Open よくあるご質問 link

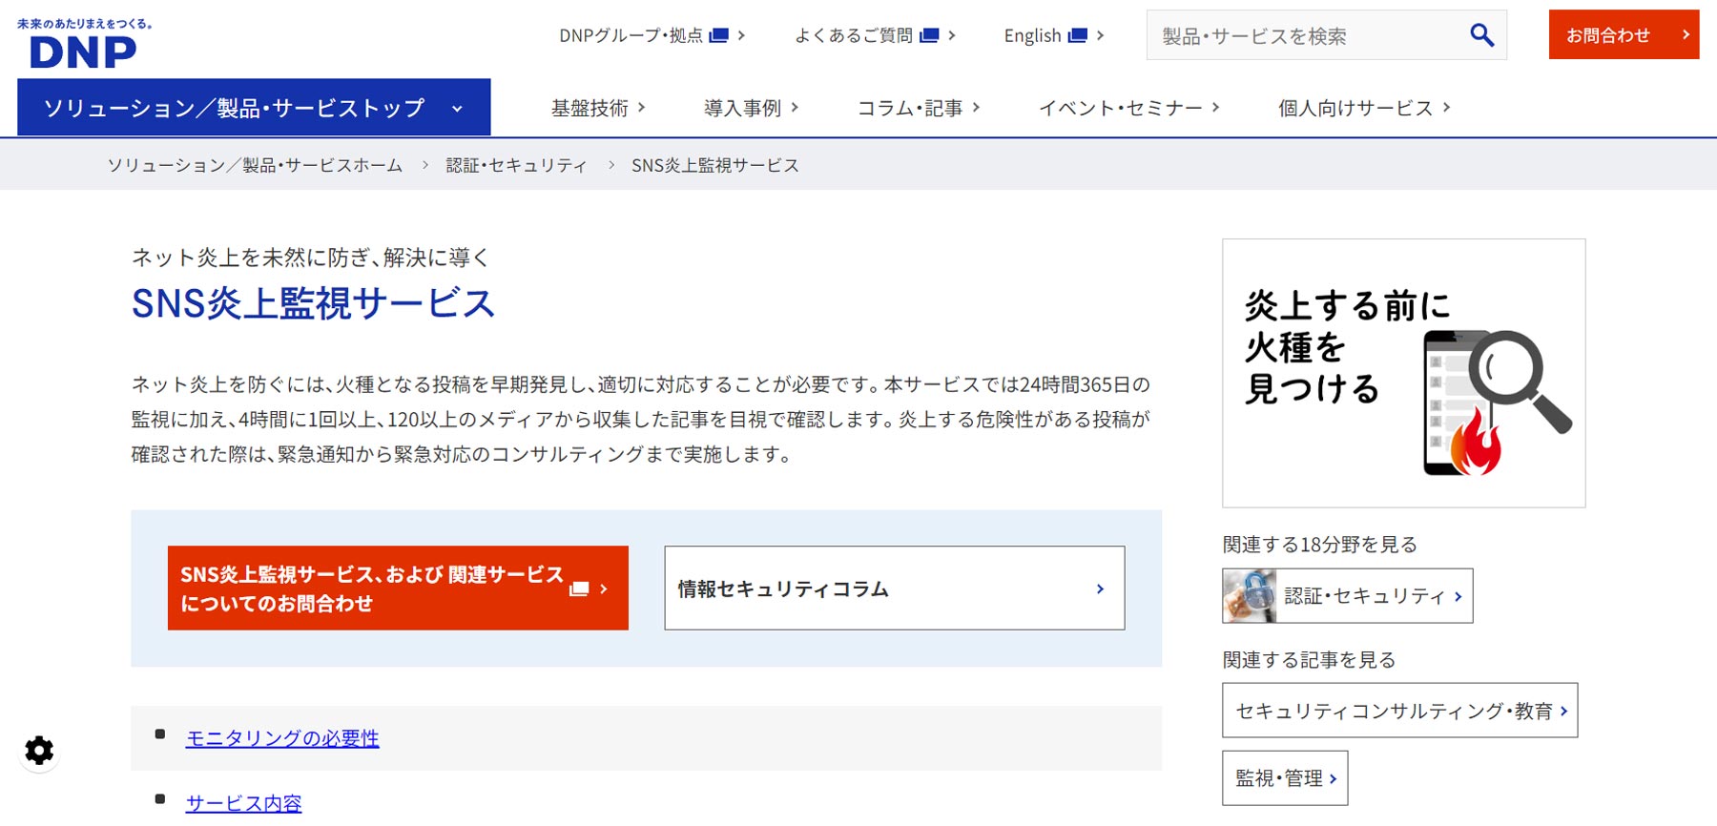click(875, 35)
